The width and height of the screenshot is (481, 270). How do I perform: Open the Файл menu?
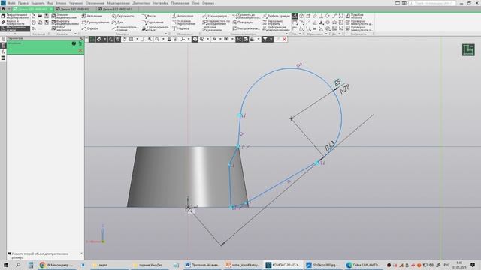(12, 3)
